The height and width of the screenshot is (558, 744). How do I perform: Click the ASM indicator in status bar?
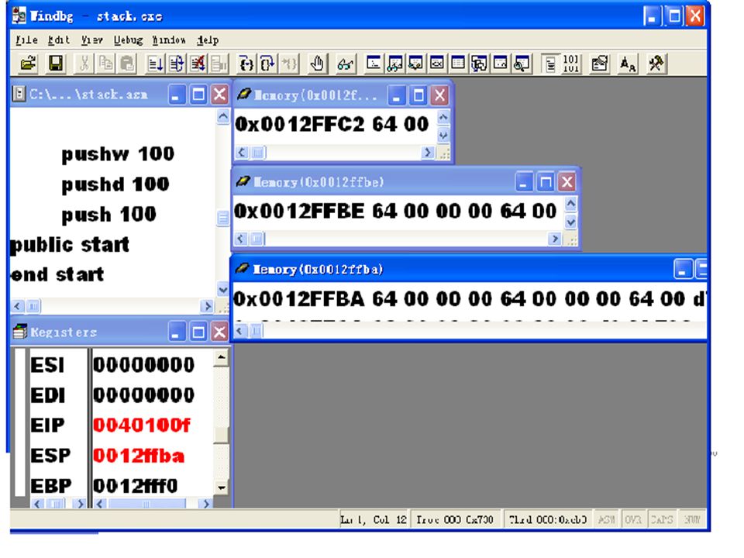coord(606,519)
